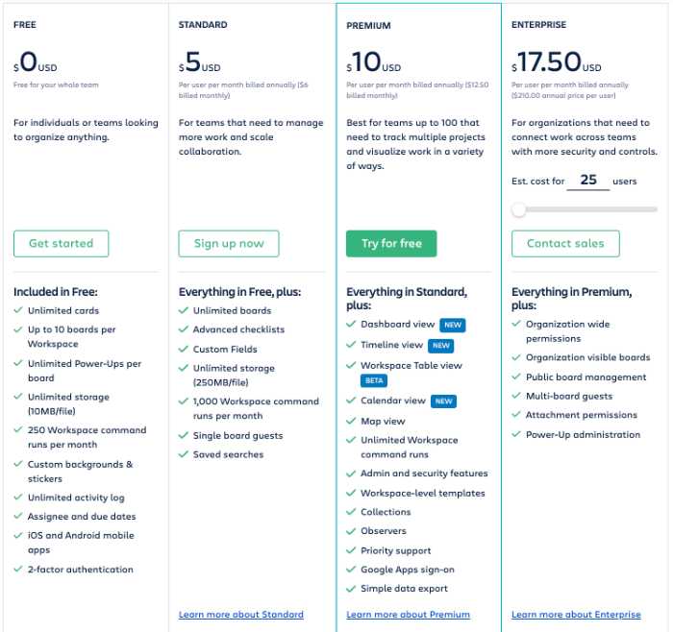Click the NEW badge beside Dashboard view
This screenshot has width=673, height=632.
(453, 325)
